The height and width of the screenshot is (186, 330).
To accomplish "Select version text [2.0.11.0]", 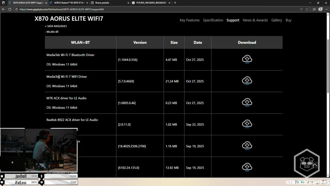I will click(x=124, y=125).
